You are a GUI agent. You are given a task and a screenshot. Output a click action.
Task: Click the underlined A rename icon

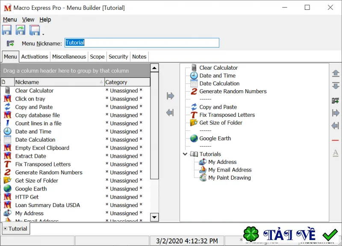tap(336, 153)
